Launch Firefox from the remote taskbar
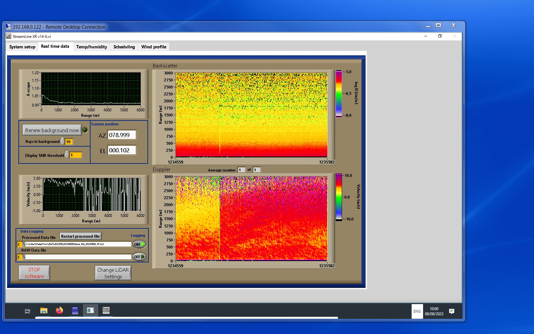 pyautogui.click(x=59, y=311)
